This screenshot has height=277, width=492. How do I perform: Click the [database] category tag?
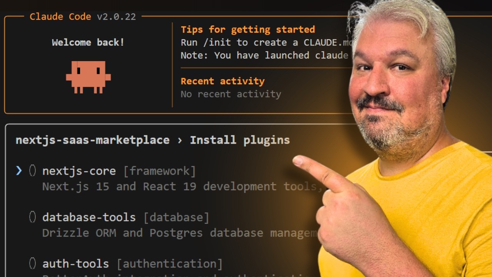pyautogui.click(x=176, y=217)
